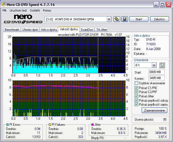This screenshot has width=173, height=142.
Task: Click recorded with PLEXTOR caption text
Action: tap(90, 35)
